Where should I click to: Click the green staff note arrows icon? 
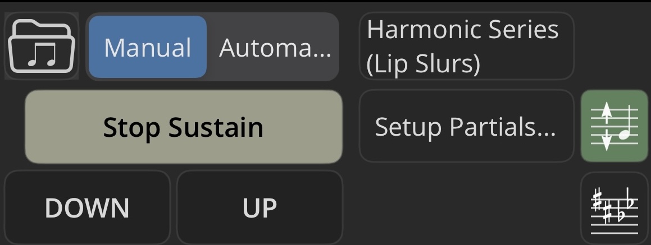click(614, 126)
